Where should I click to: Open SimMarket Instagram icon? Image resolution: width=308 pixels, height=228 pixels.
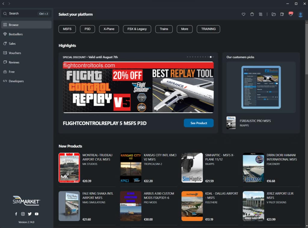pos(23,214)
